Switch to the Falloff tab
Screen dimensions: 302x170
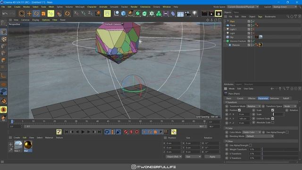click(286, 98)
